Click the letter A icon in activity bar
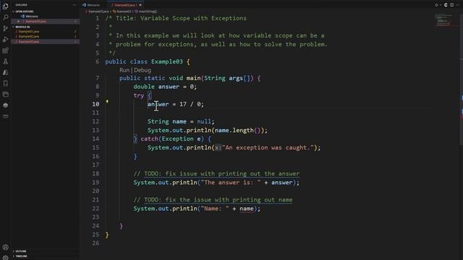463x260 pixels. tap(5, 72)
